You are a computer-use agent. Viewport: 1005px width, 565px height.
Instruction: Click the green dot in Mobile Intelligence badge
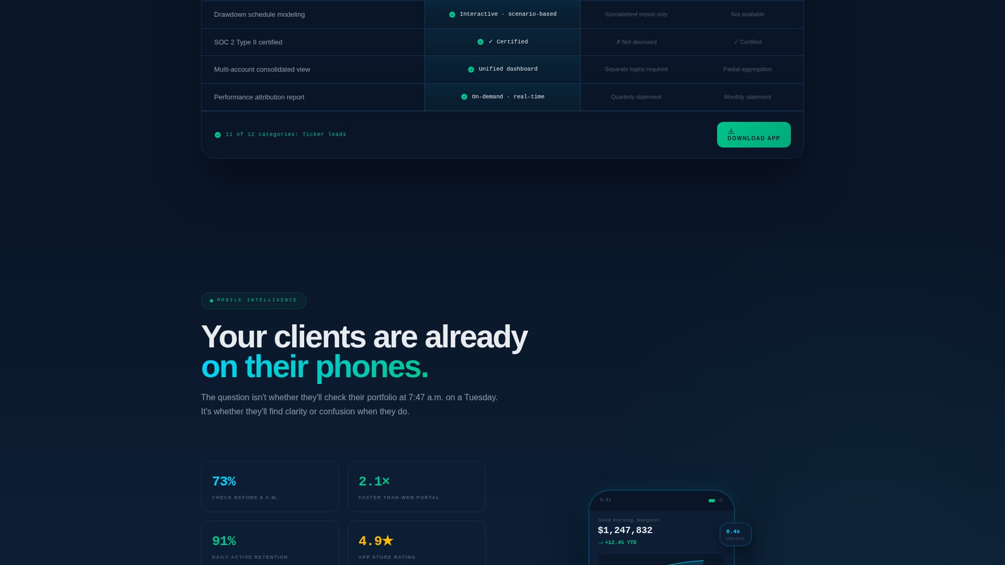pyautogui.click(x=211, y=301)
